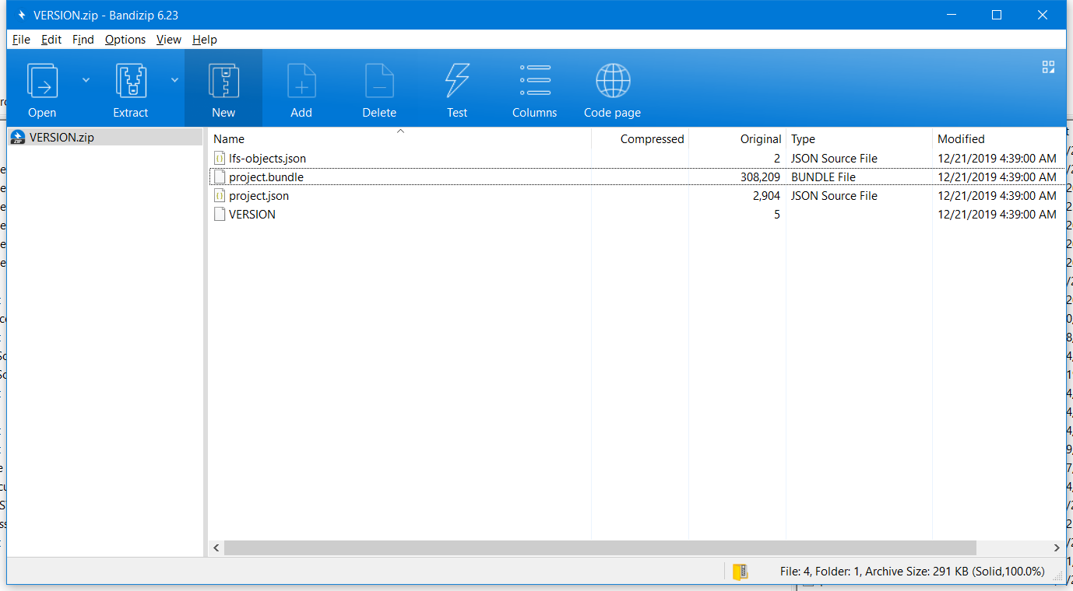Open the File menu
The width and height of the screenshot is (1073, 591).
pos(21,40)
